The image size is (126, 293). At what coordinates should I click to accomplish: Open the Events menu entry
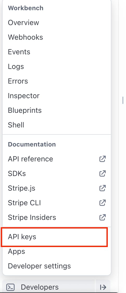click(x=57, y=52)
